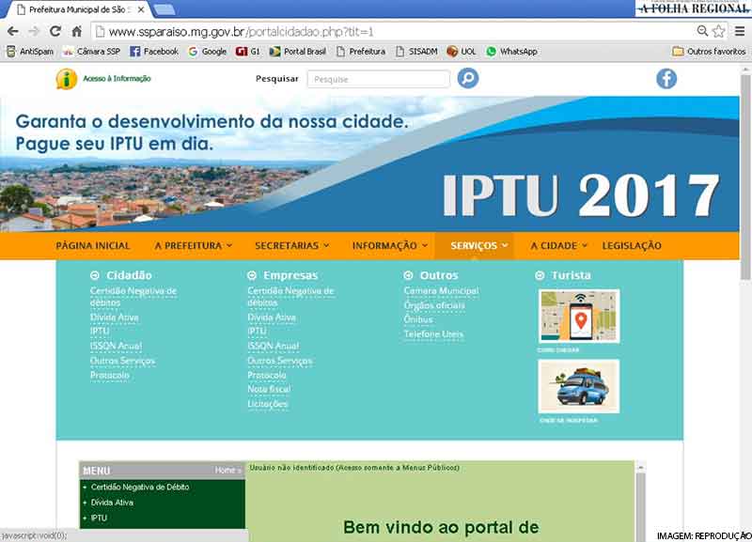Open the Legislação menu item

(x=631, y=246)
